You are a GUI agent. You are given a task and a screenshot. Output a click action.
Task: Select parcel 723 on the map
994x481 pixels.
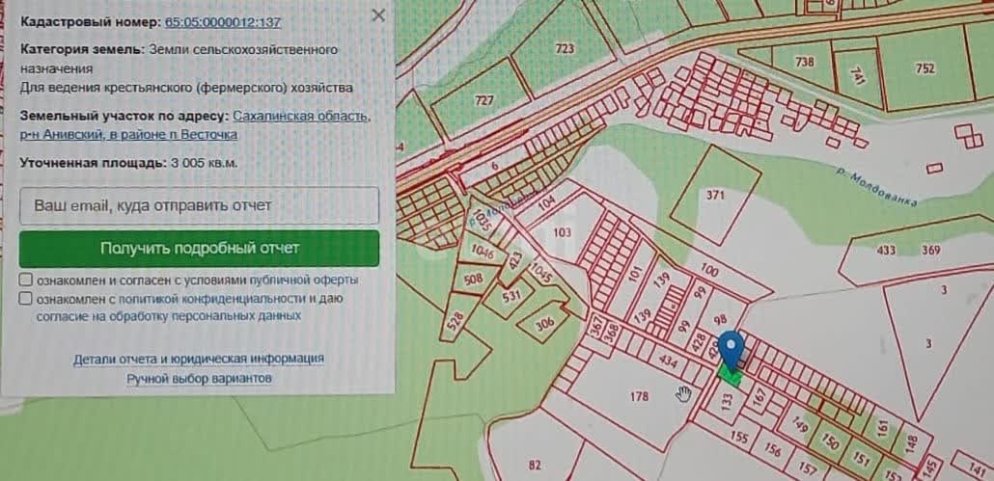(565, 49)
